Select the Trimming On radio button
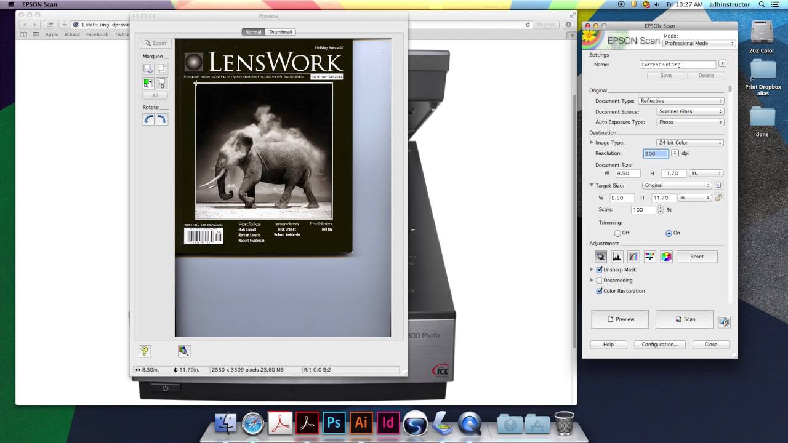 [669, 233]
